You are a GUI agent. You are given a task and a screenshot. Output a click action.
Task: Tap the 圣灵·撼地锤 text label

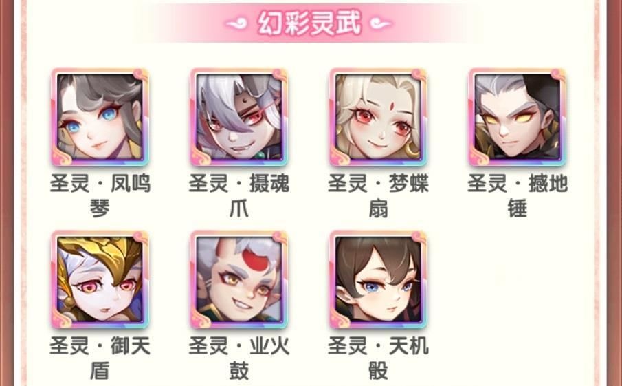click(x=518, y=196)
